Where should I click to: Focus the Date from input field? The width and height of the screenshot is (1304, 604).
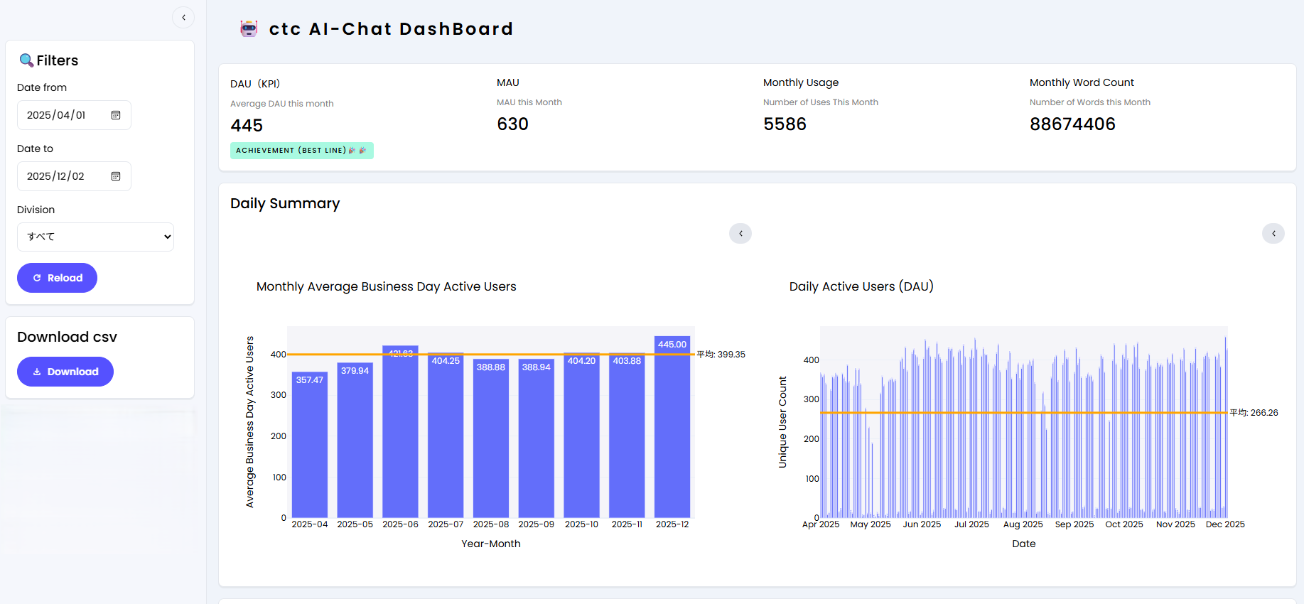(74, 115)
